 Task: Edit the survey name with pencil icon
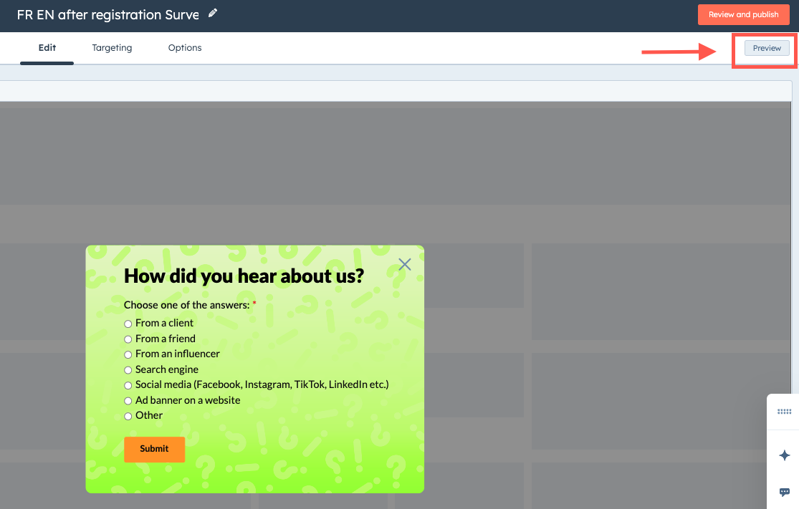(x=213, y=13)
